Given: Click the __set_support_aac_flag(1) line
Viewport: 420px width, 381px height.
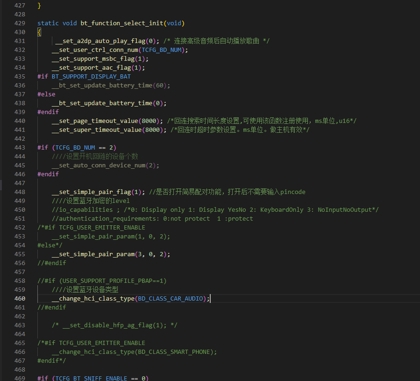Looking at the screenshot, I should coord(98,68).
